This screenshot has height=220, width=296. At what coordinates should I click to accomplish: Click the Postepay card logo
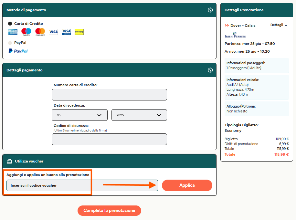coord(79,32)
